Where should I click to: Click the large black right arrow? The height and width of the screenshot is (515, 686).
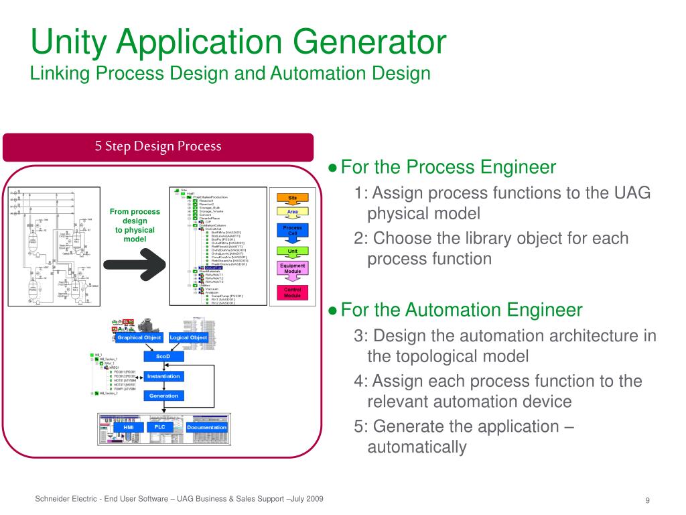(x=135, y=264)
